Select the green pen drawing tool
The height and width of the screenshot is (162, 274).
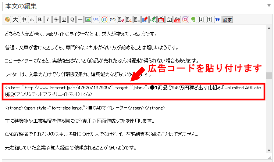coord(153,19)
